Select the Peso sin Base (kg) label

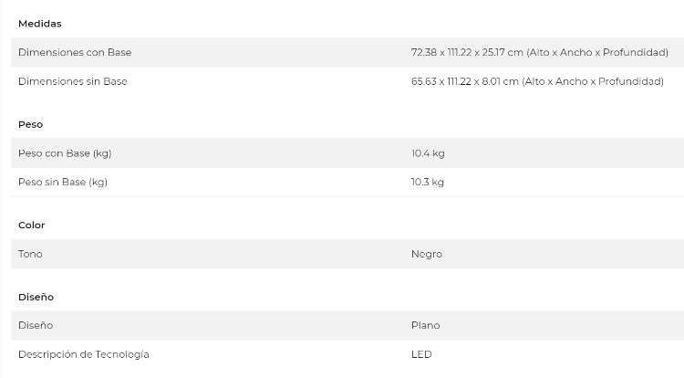(x=63, y=182)
